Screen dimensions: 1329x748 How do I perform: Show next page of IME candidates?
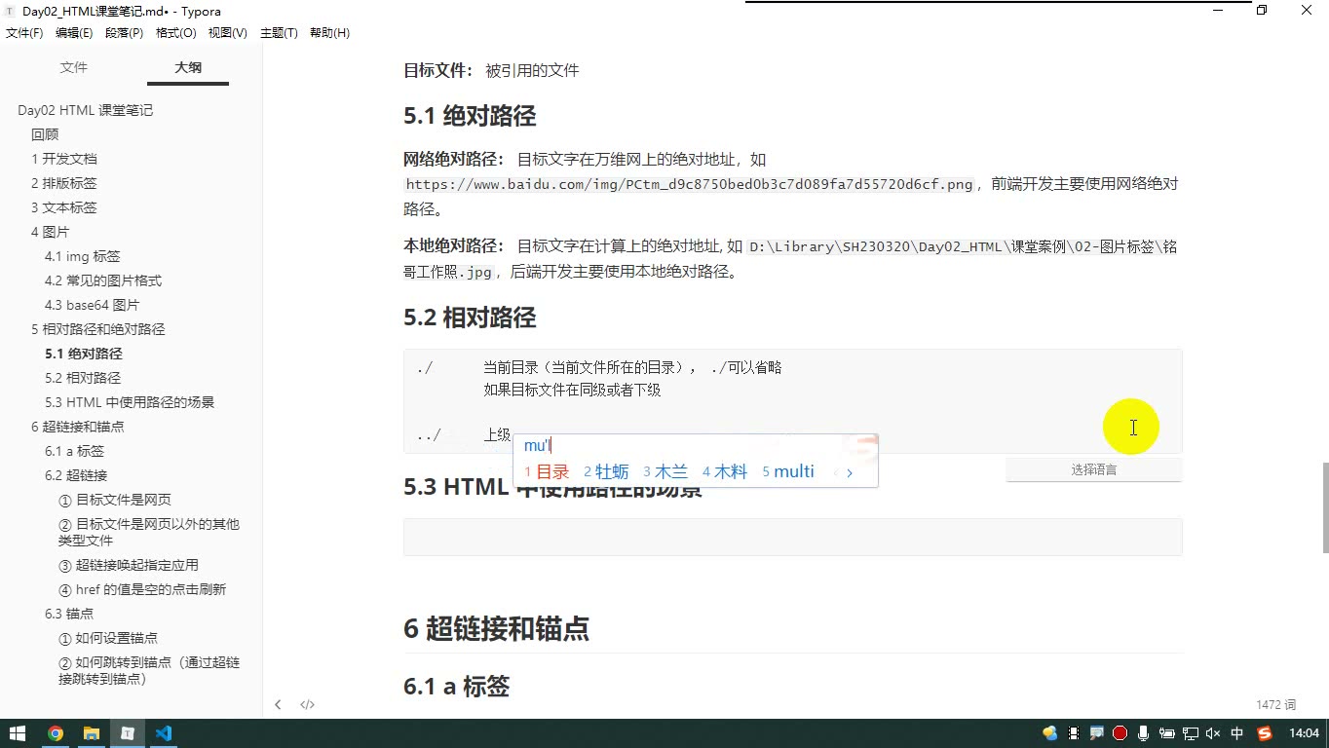[x=850, y=472]
